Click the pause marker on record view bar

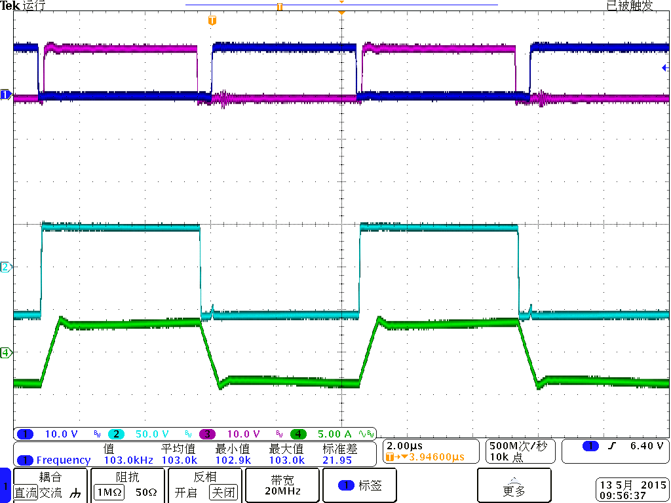coord(279,7)
